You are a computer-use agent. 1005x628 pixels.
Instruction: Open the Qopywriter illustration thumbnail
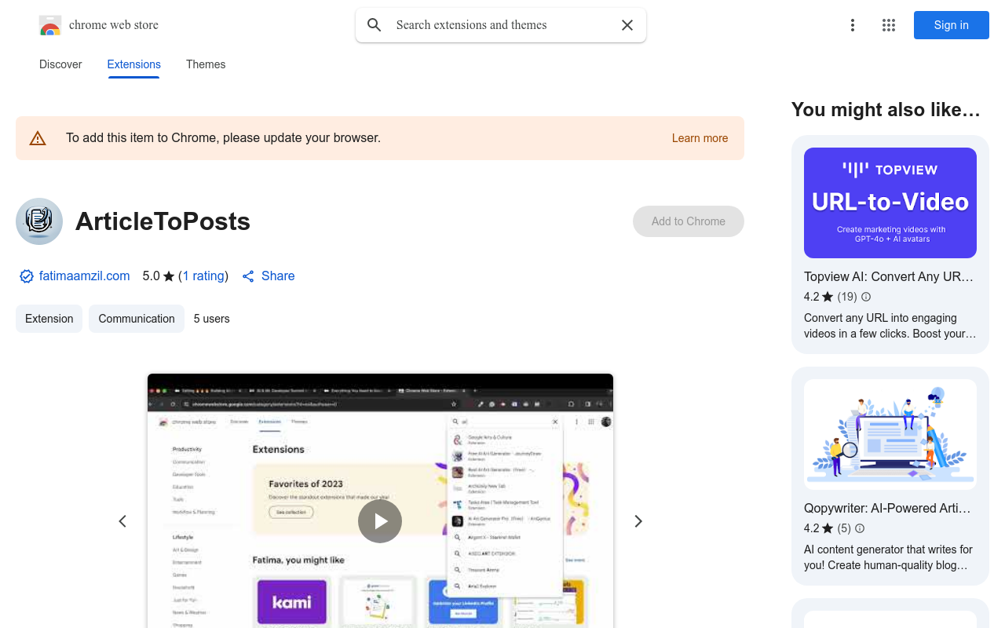click(x=890, y=434)
